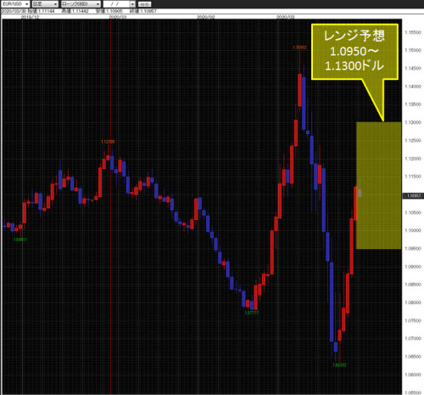Click the 1.06332 low price label

click(339, 365)
